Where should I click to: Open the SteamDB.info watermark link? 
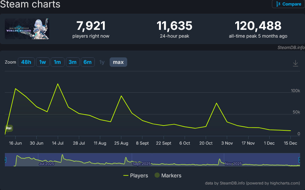pos(291,47)
